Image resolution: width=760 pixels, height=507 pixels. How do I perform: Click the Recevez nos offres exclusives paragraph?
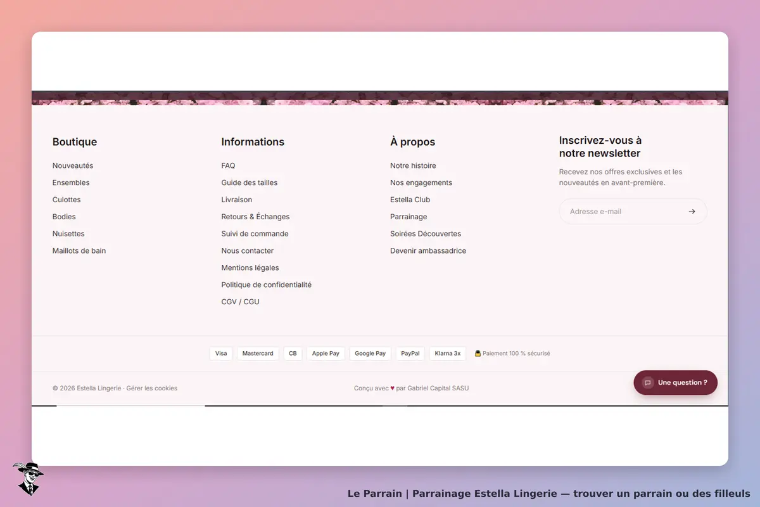pyautogui.click(x=621, y=177)
